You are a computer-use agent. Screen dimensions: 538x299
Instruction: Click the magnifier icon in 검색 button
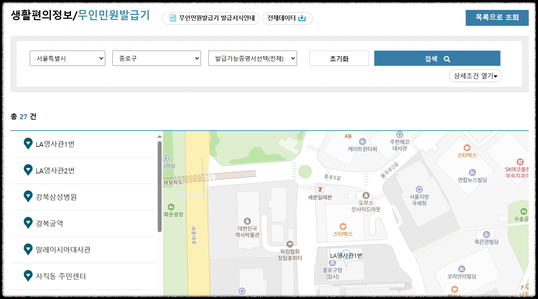click(447, 59)
